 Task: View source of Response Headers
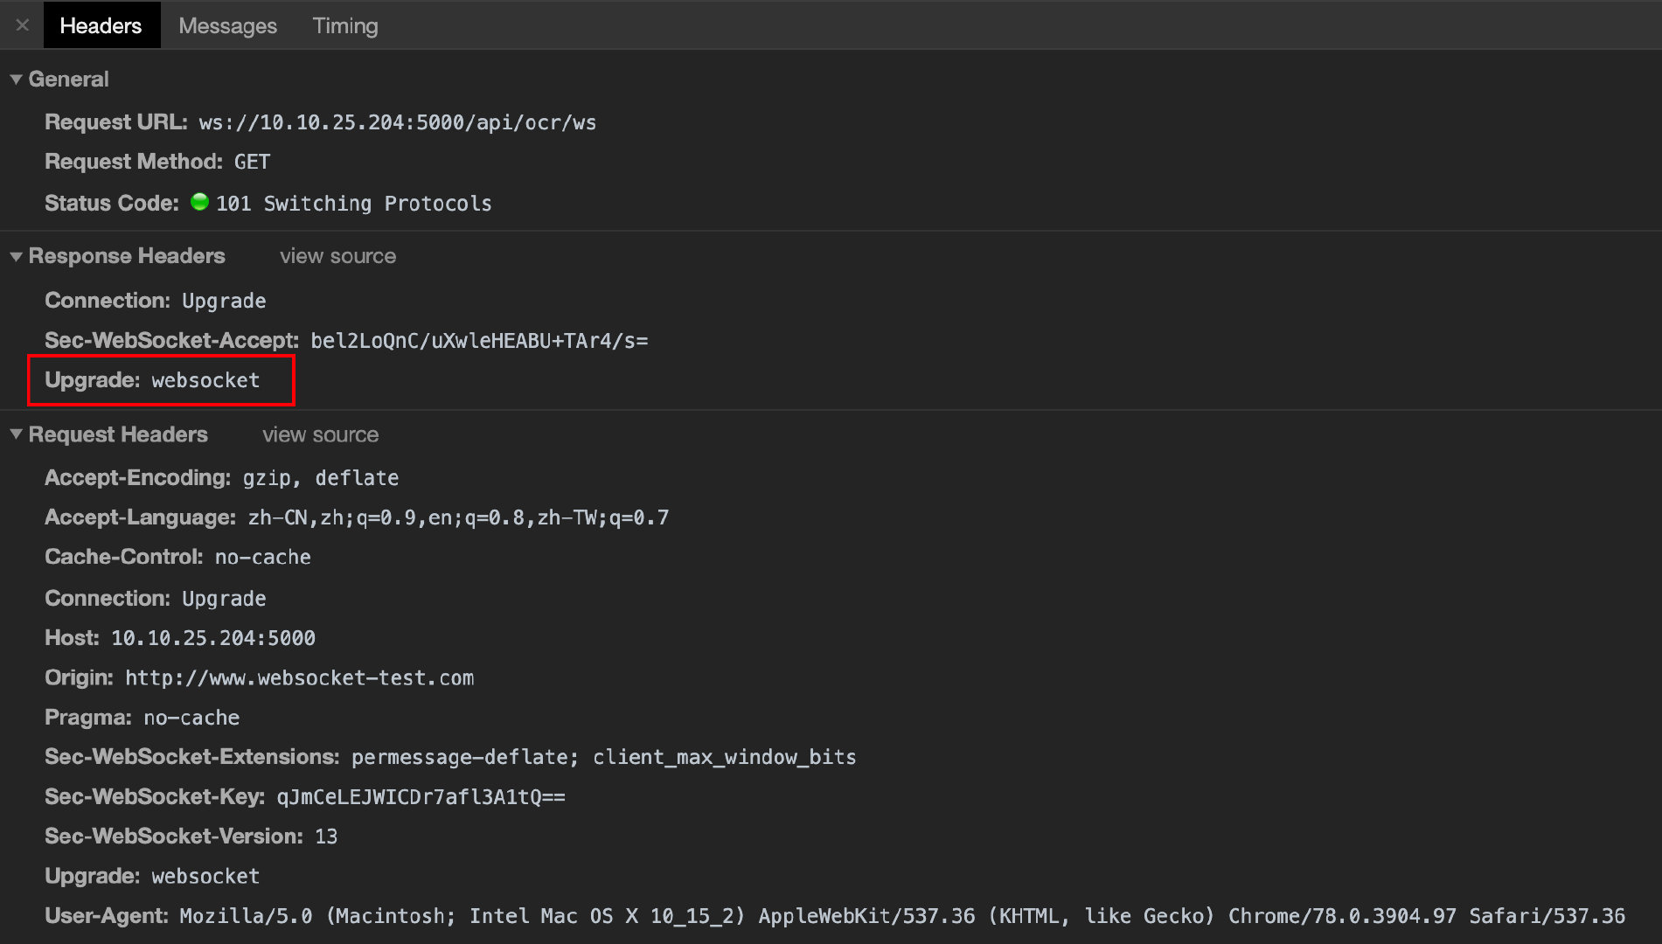pyautogui.click(x=337, y=256)
